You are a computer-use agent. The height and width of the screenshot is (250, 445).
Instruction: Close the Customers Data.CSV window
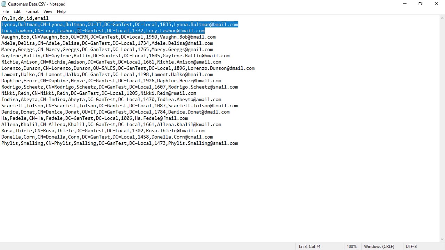point(436,4)
